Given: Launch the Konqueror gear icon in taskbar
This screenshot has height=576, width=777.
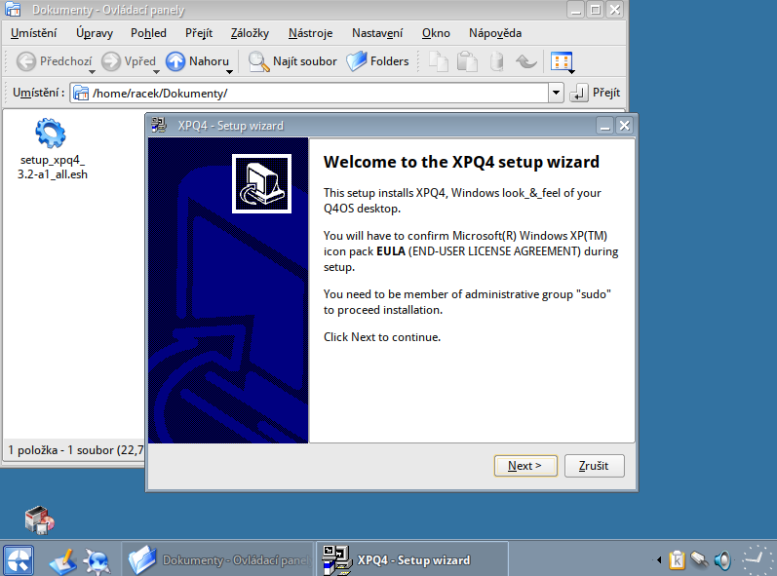Looking at the screenshot, I should [x=97, y=561].
